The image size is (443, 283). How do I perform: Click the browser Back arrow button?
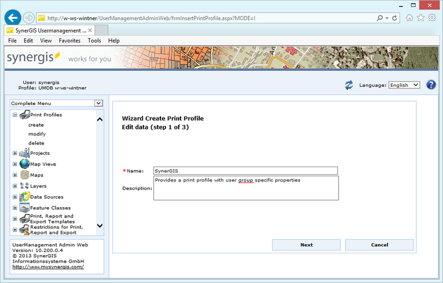click(13, 18)
